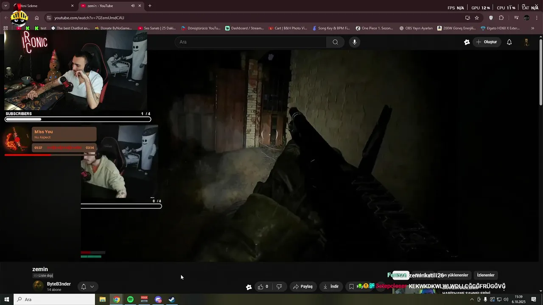Open the taskbar volume control

[506, 299]
